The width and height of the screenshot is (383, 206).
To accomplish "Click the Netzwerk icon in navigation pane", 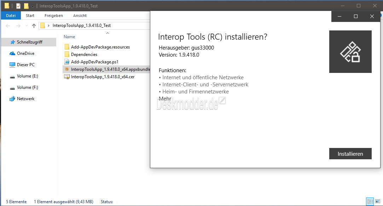I will click(x=12, y=99).
